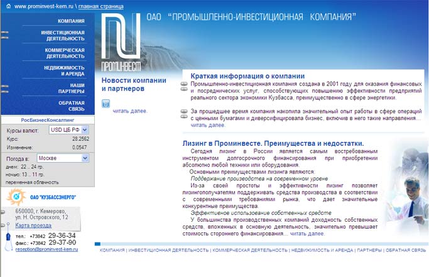This screenshot has height=277, width=429.
Task: Click heading Новости компании и партнеров
Action: pos(134,84)
